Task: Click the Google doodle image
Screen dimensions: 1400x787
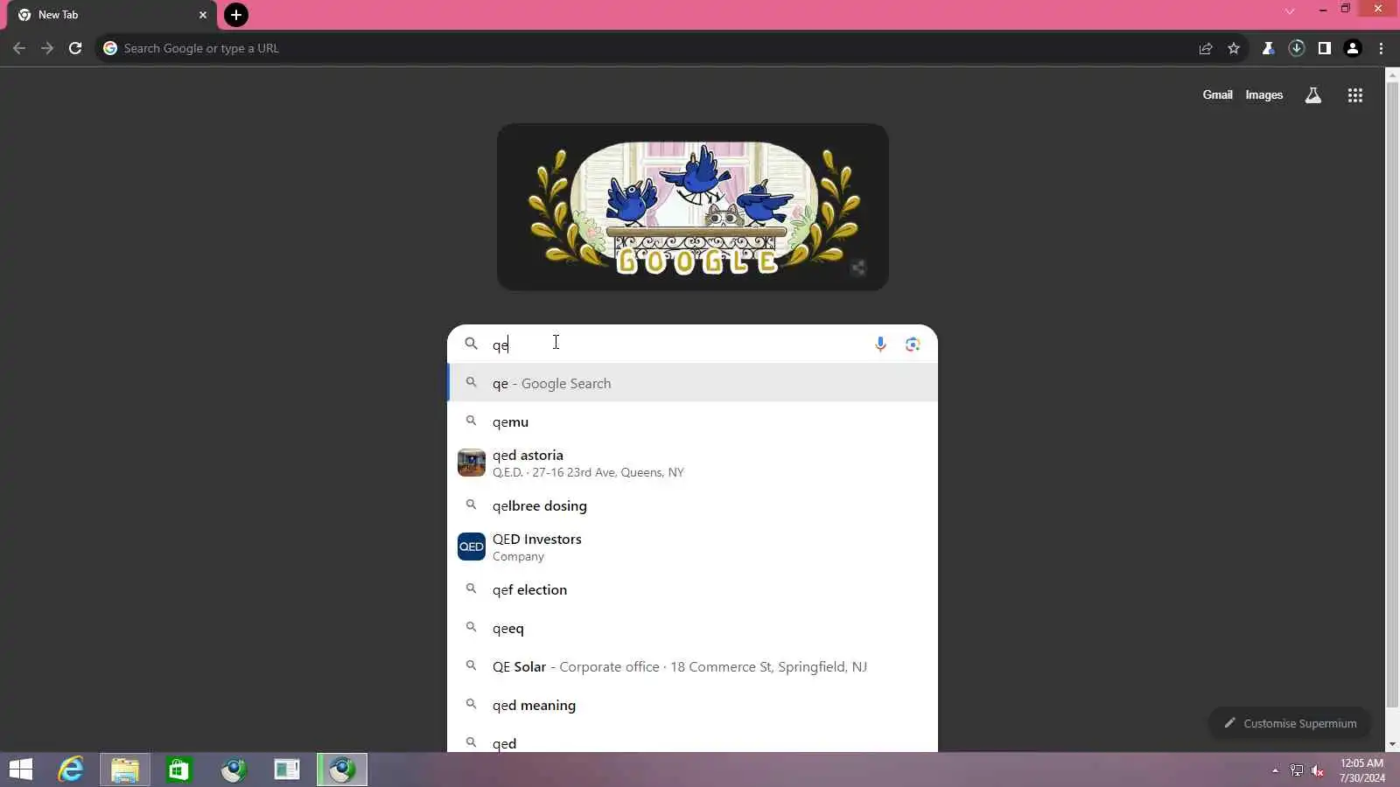Action: 693,206
